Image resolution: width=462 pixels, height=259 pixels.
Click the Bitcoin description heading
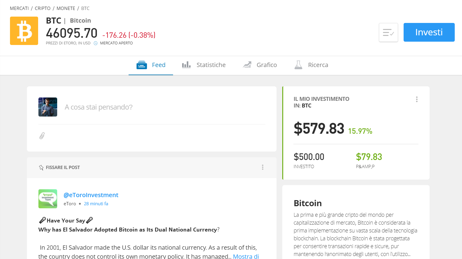(308, 203)
